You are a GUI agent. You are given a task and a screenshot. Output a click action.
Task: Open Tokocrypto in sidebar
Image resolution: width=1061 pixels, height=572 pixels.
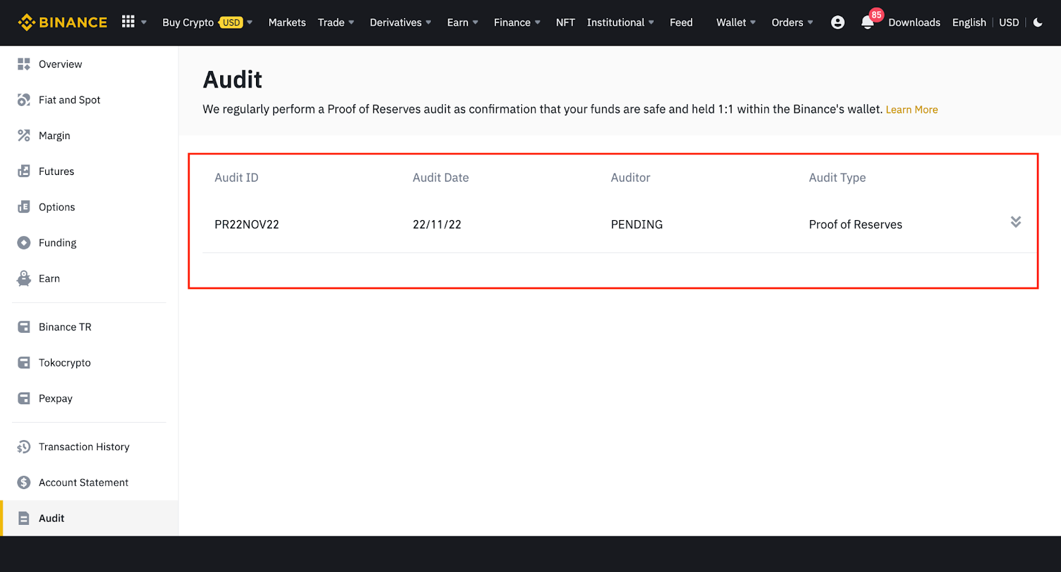click(65, 363)
